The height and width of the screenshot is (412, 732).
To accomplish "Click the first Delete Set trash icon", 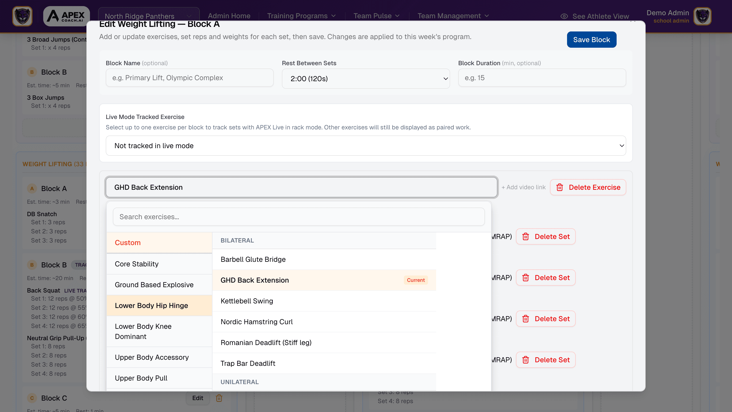I will [x=526, y=236].
